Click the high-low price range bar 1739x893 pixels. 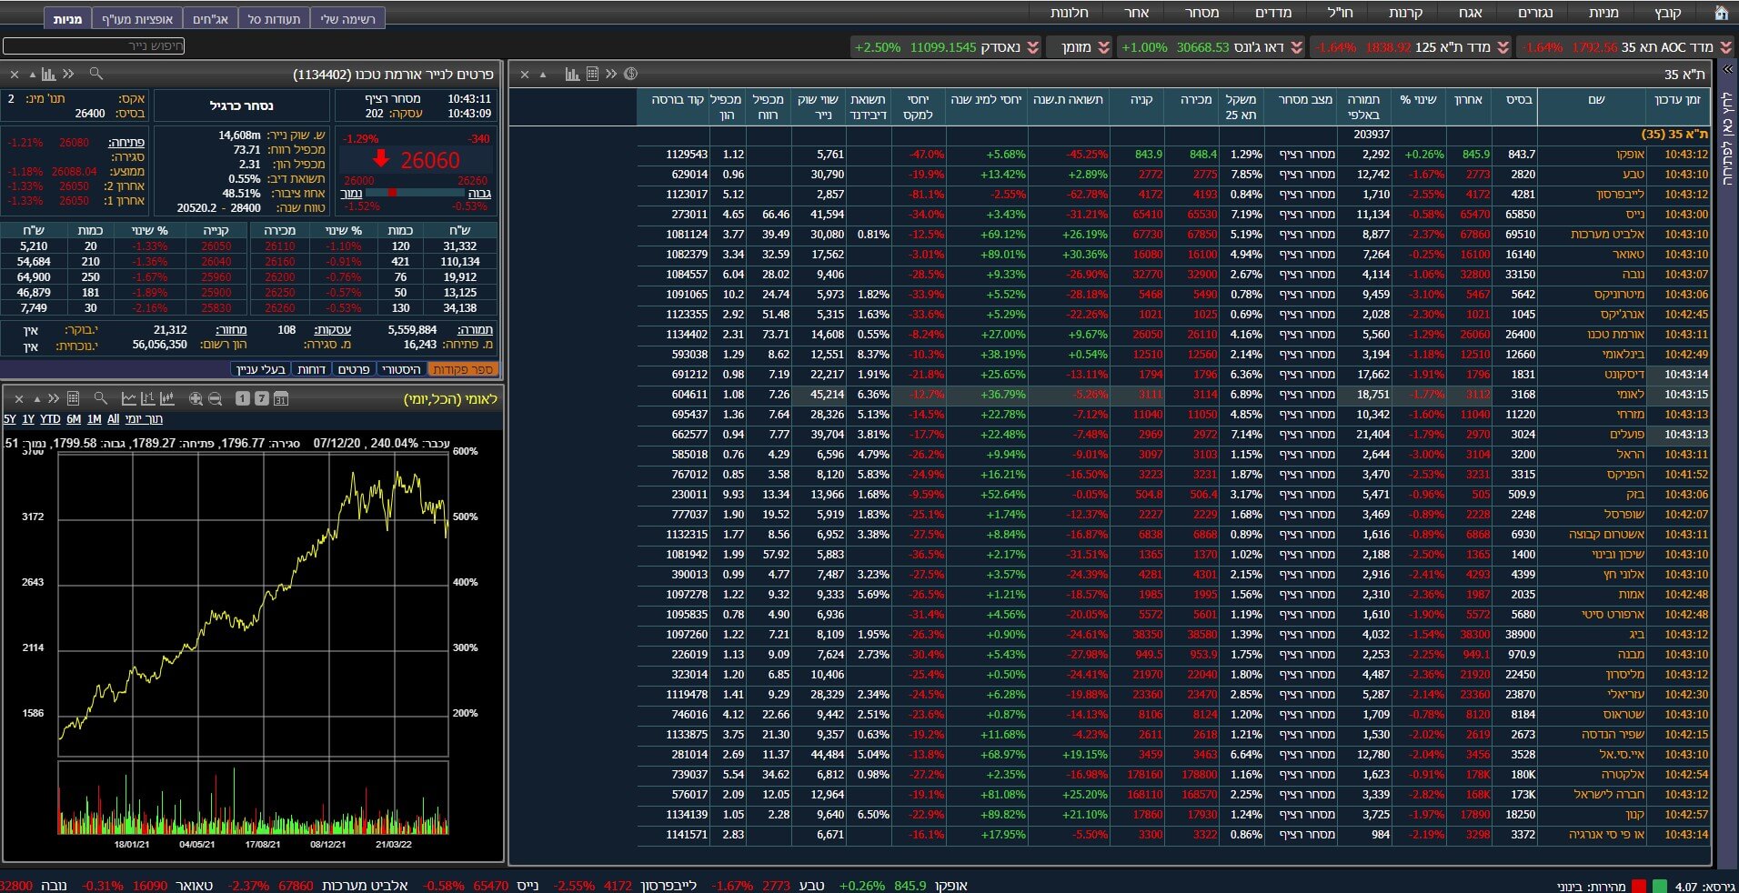[x=416, y=193]
